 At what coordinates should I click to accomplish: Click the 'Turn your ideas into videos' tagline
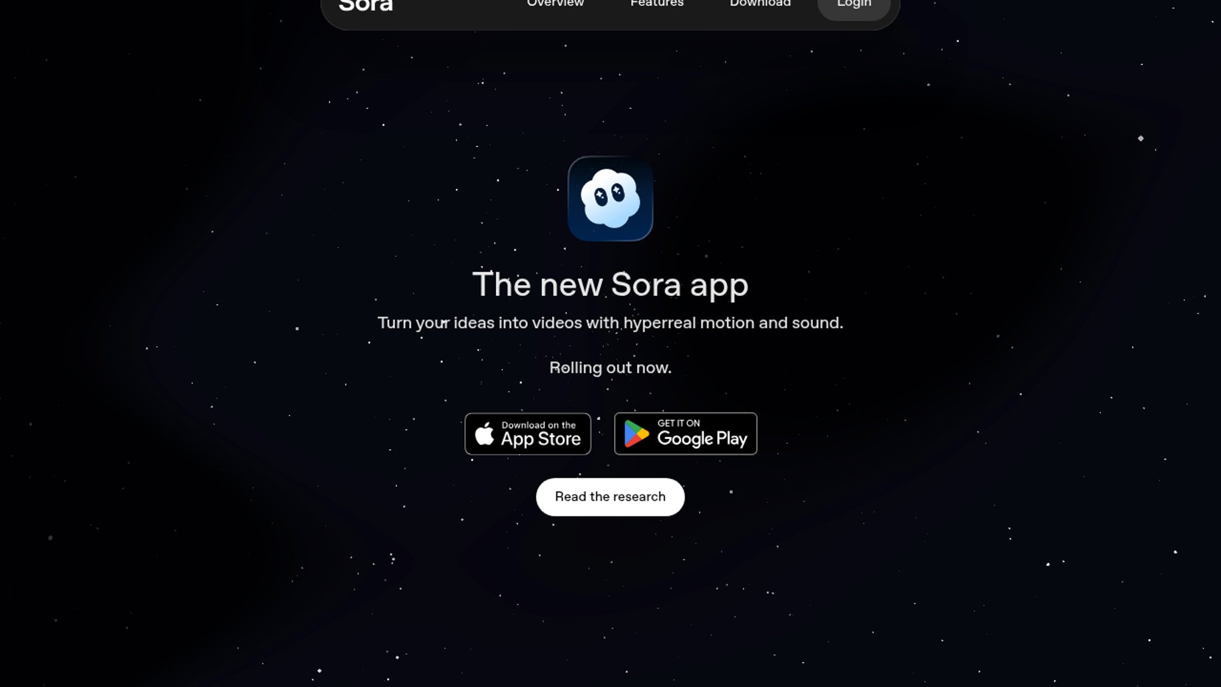[x=610, y=323]
